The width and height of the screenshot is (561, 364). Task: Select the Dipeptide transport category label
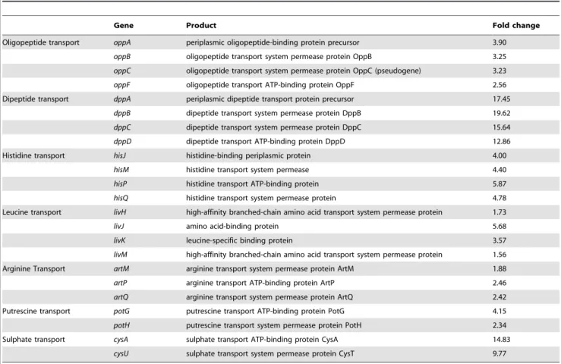click(36, 99)
